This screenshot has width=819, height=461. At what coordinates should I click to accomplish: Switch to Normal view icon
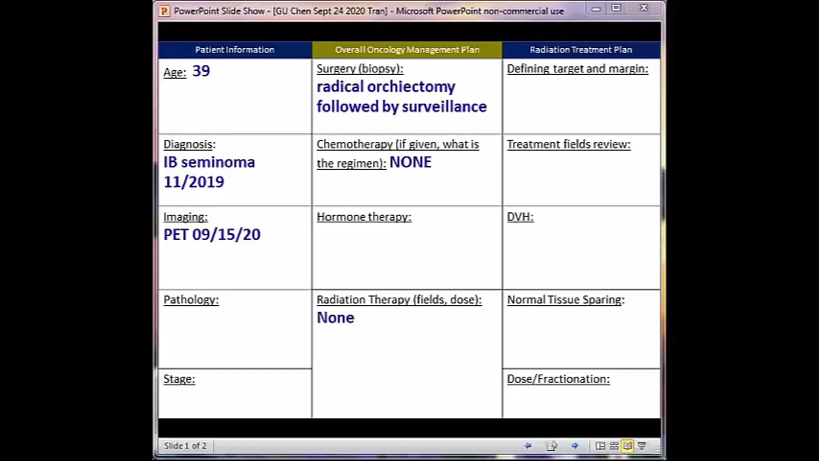[x=601, y=446]
